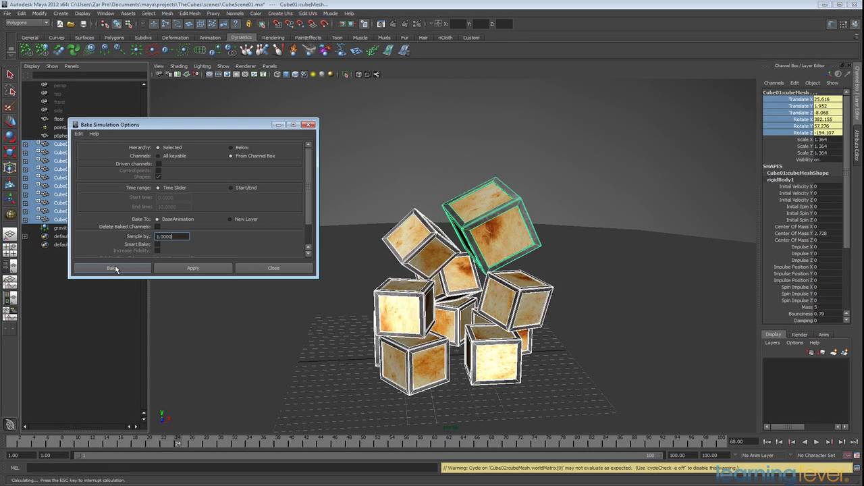Click the green fan air field icon

[74, 50]
